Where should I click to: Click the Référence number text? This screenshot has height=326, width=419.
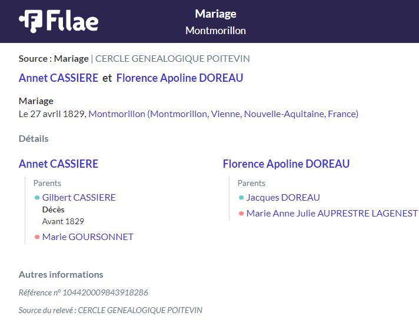84,292
